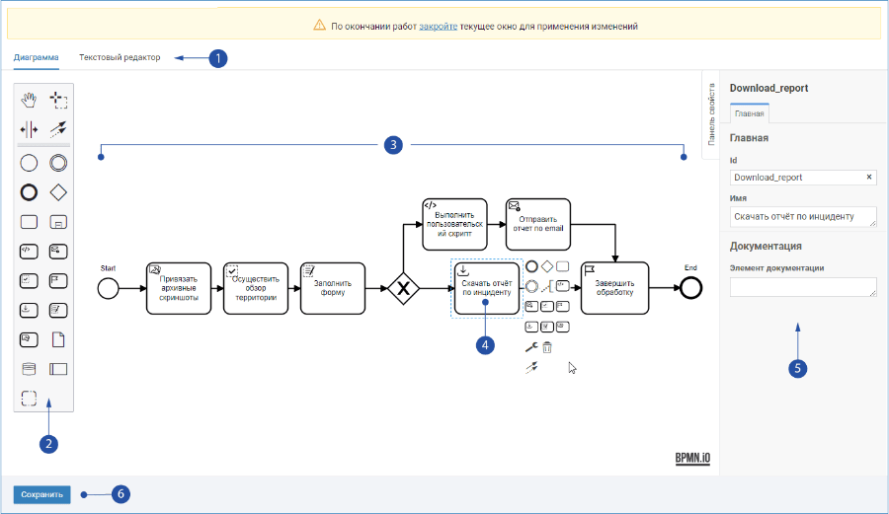Click the Download_report panel heading

[x=768, y=88]
